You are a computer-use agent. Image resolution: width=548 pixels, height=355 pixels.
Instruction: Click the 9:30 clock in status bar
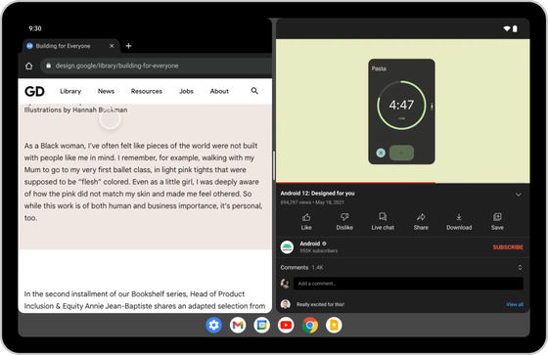(x=35, y=28)
